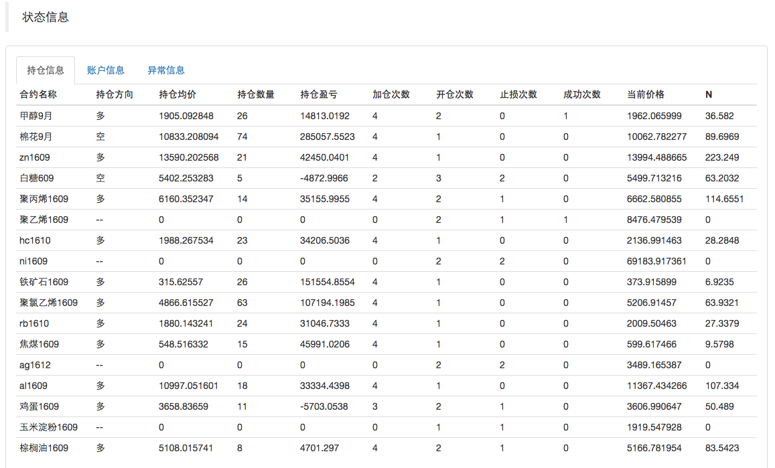Click the 铁矿石1609 contract name
775x468 pixels.
point(44,282)
